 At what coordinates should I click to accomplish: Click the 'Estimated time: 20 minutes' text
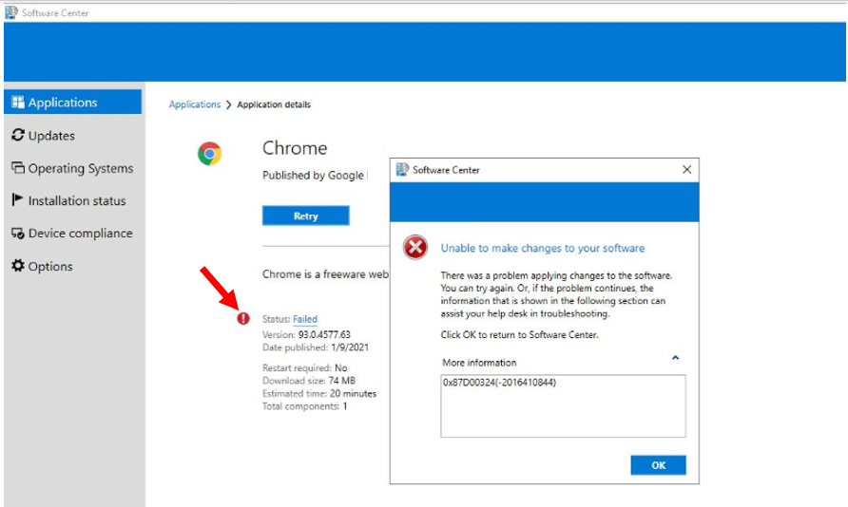[319, 394]
